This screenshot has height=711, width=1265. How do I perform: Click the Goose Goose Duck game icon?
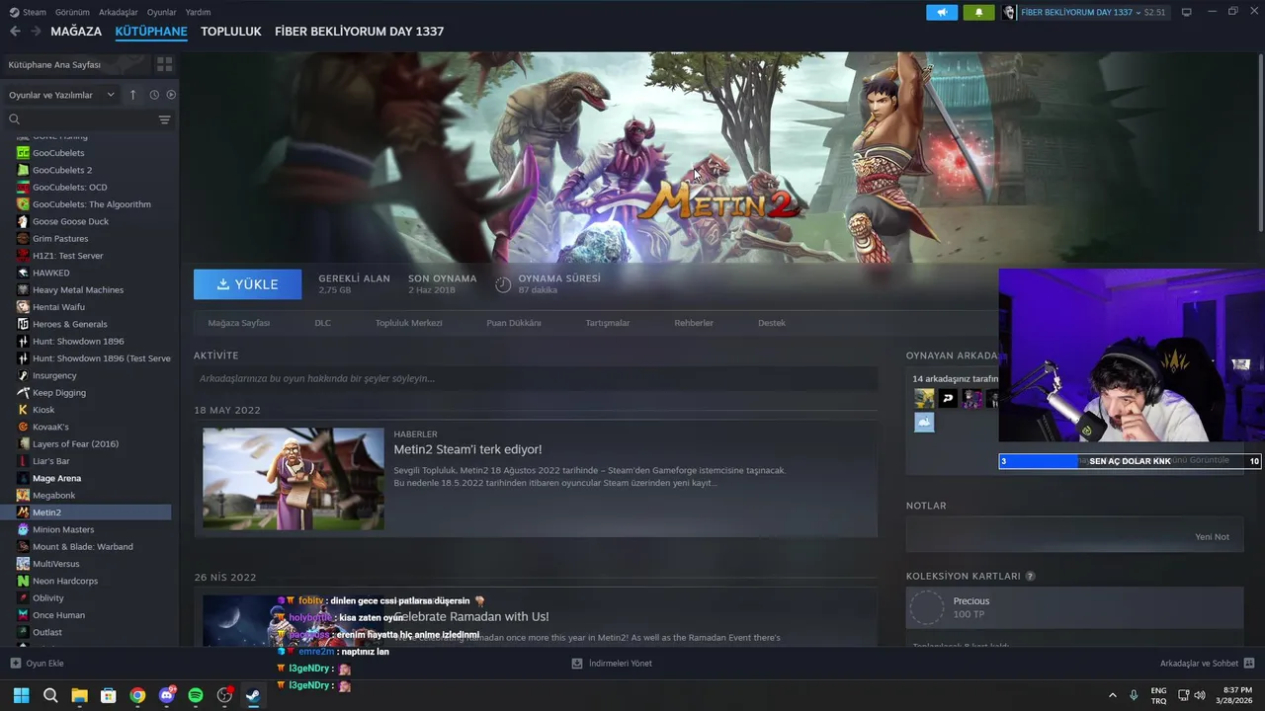(23, 221)
